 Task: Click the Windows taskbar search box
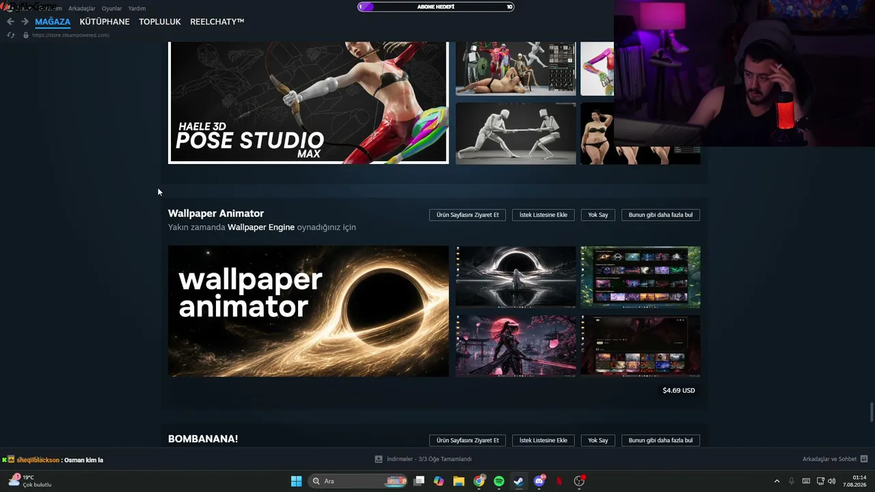pyautogui.click(x=359, y=481)
